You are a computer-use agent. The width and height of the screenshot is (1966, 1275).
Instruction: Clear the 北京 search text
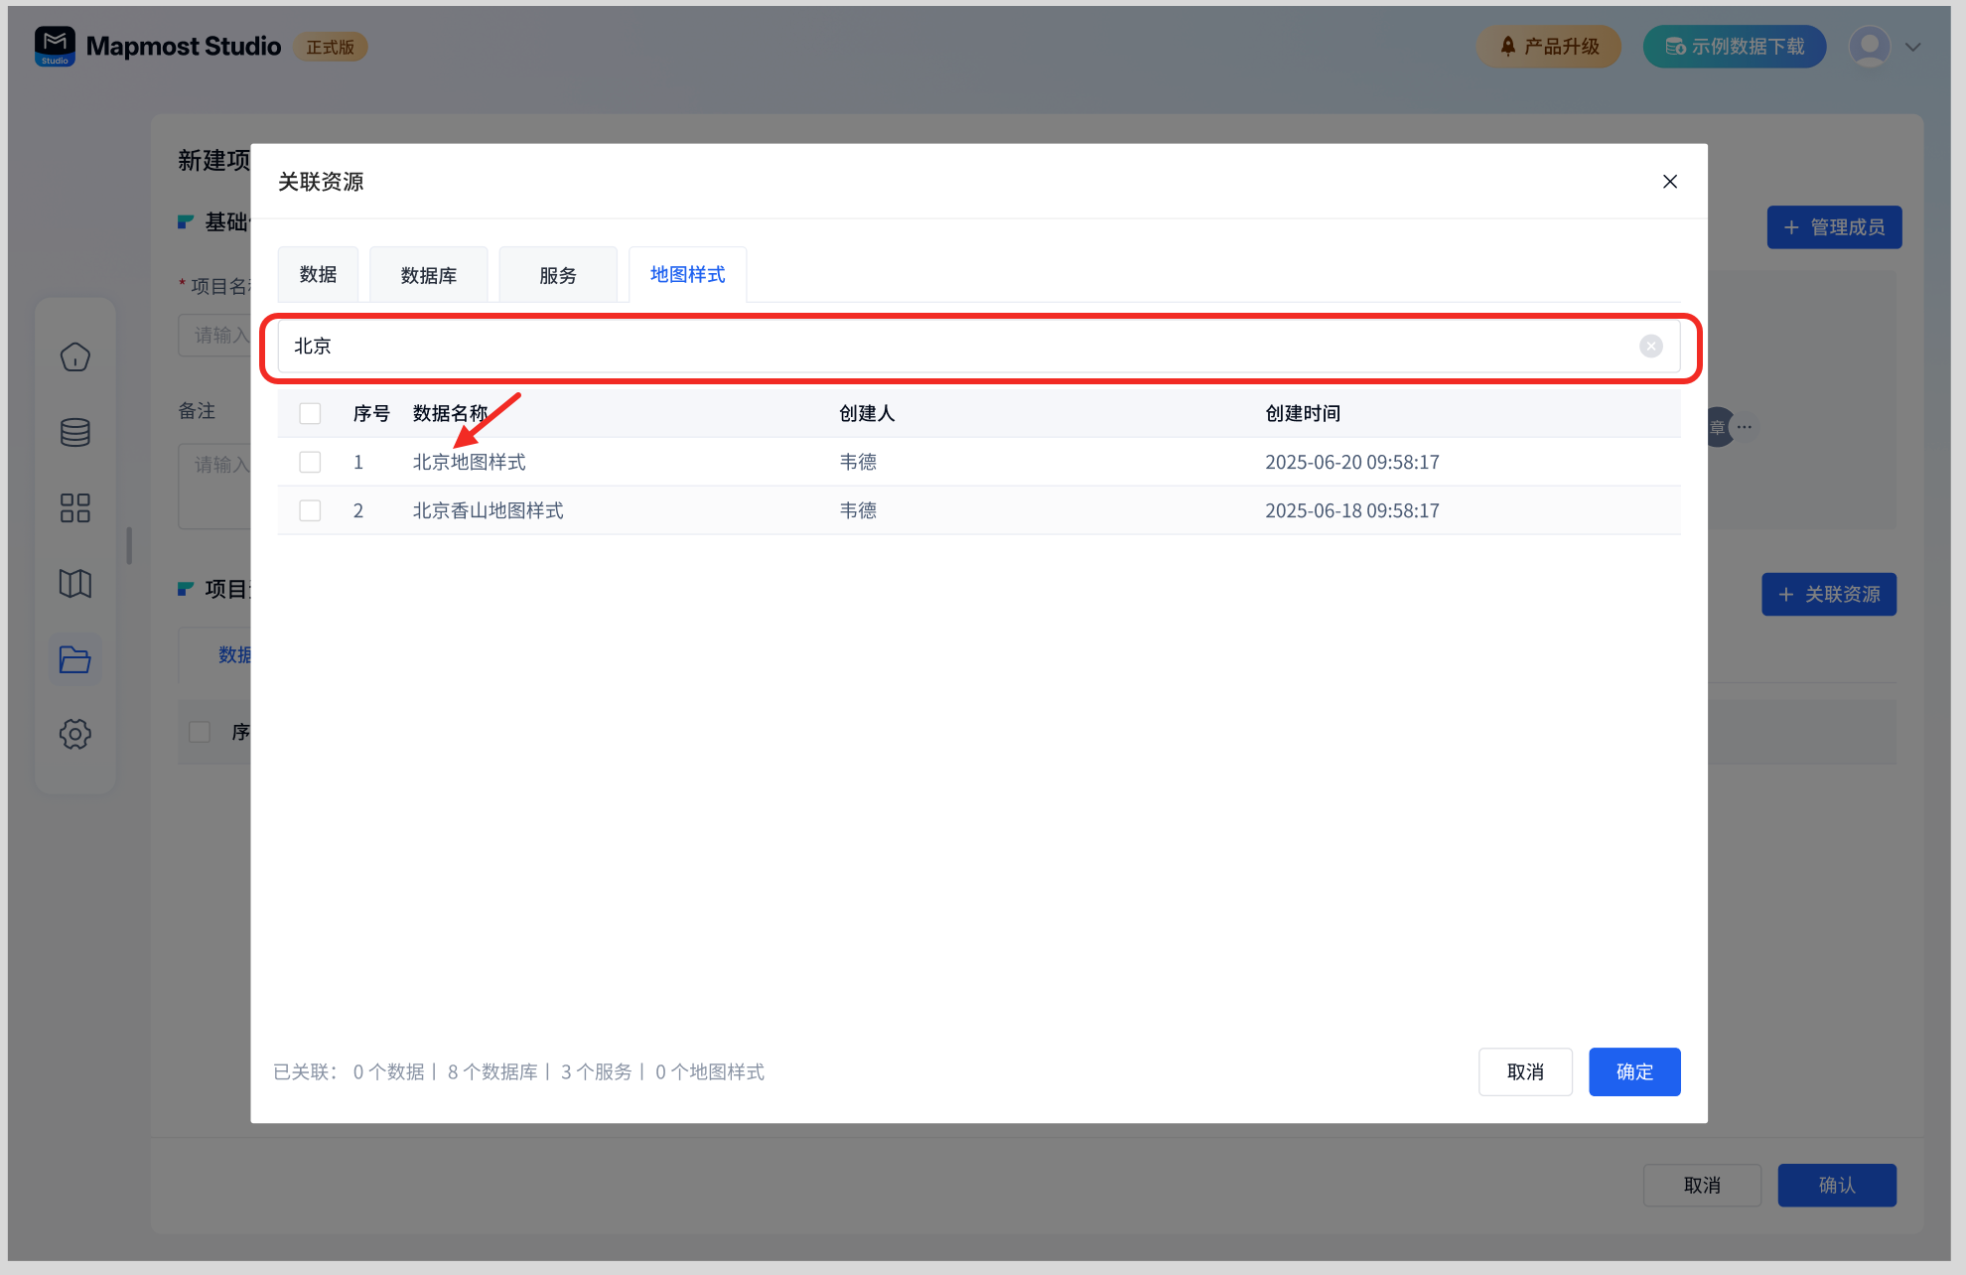[1650, 346]
